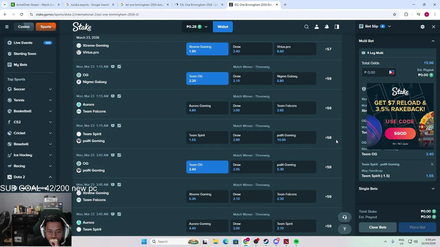Deselect Team OG 2.40 odds
The image size is (440, 247).
(207, 167)
